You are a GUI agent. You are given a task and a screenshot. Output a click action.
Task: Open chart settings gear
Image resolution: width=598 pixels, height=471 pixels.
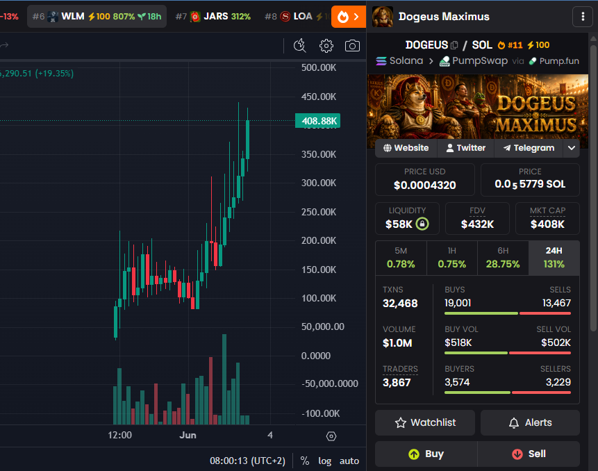click(x=326, y=46)
